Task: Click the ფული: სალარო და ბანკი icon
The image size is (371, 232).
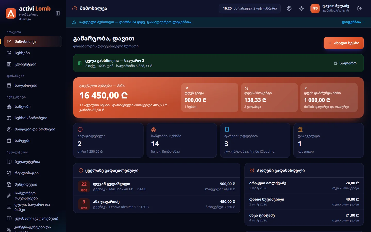Action: point(9,207)
